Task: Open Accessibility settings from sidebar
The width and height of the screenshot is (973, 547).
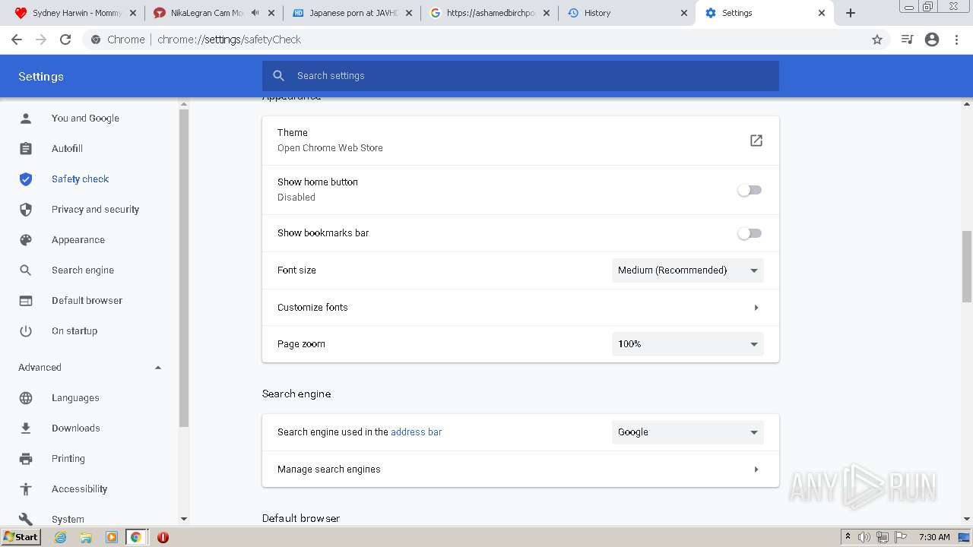Action: tap(79, 489)
